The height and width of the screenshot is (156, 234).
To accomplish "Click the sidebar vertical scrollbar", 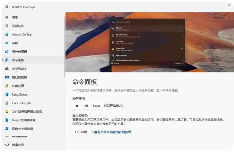I will click(64, 46).
